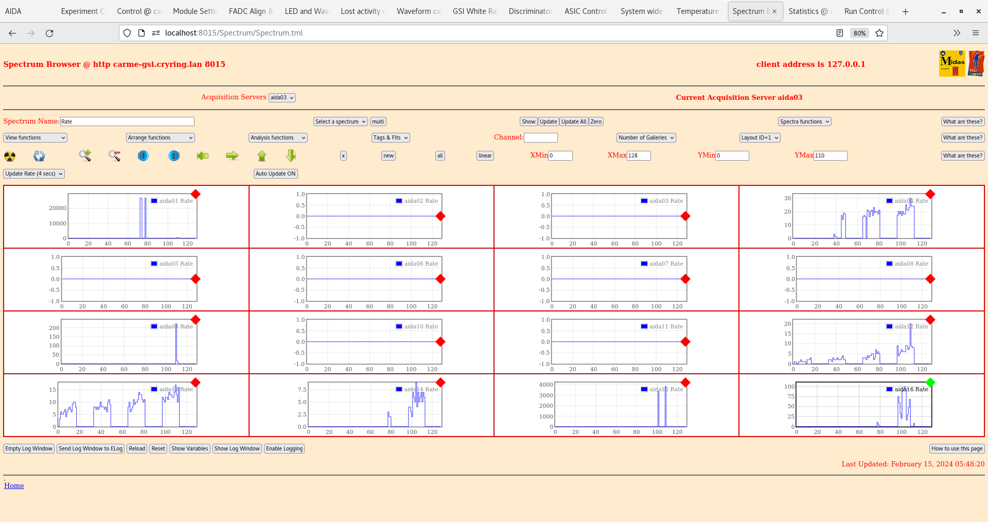Click the green diamond marker on aida16 plot
The height and width of the screenshot is (522, 988).
pos(930,382)
